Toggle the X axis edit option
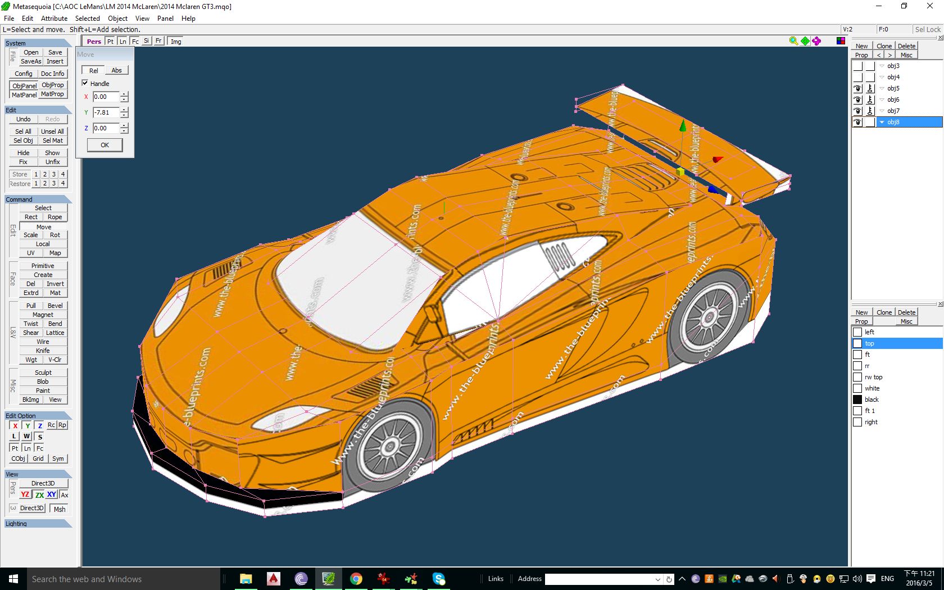This screenshot has width=944, height=590. 15,425
